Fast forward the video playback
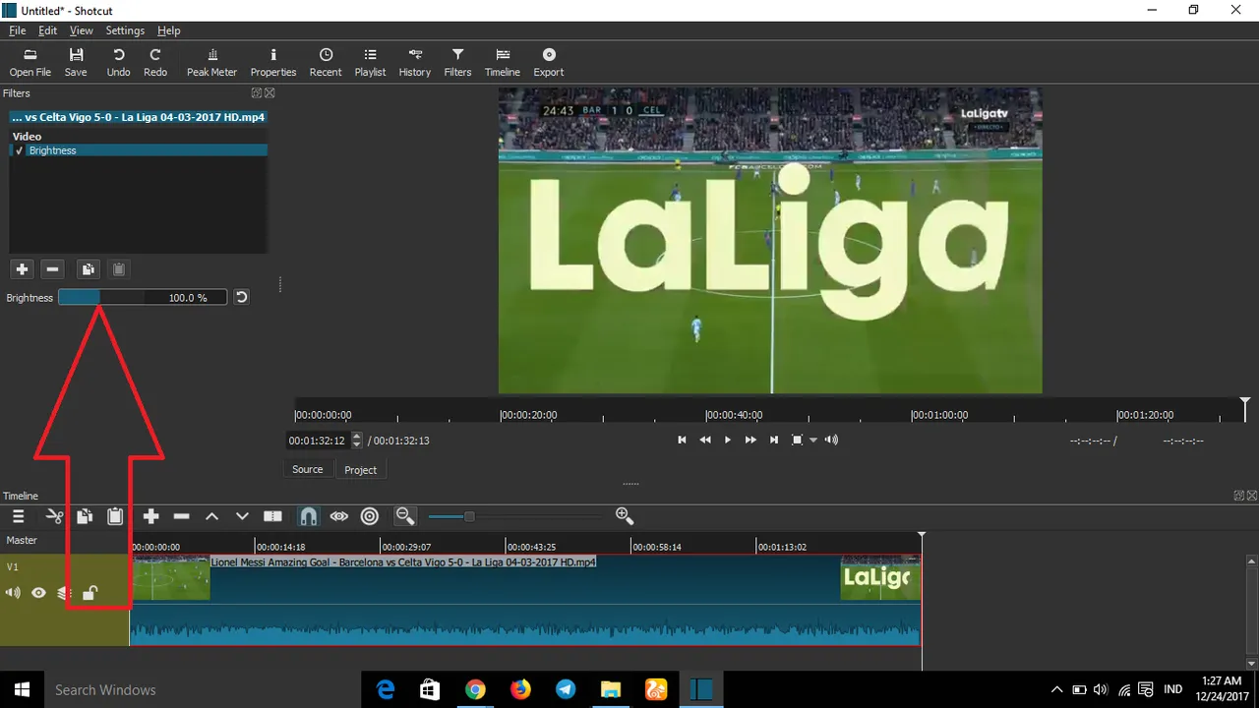Image resolution: width=1259 pixels, height=708 pixels. pyautogui.click(x=750, y=440)
